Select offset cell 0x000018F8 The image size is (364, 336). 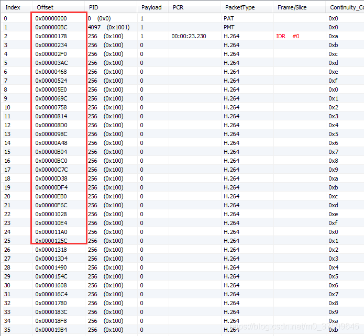coord(51,321)
